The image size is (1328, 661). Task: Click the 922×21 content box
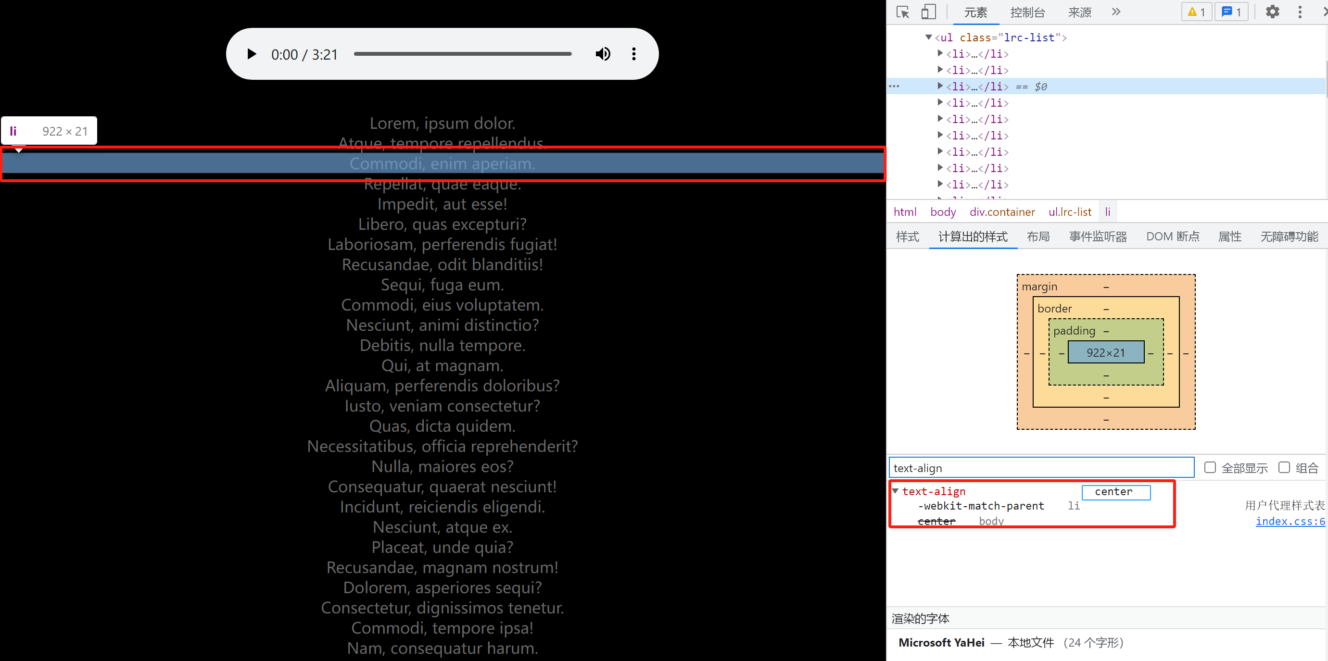(x=1106, y=352)
